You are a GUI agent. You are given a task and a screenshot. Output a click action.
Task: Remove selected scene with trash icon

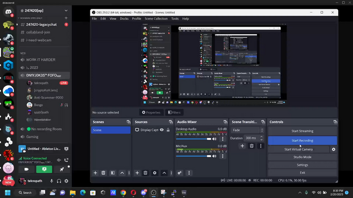pyautogui.click(x=103, y=173)
